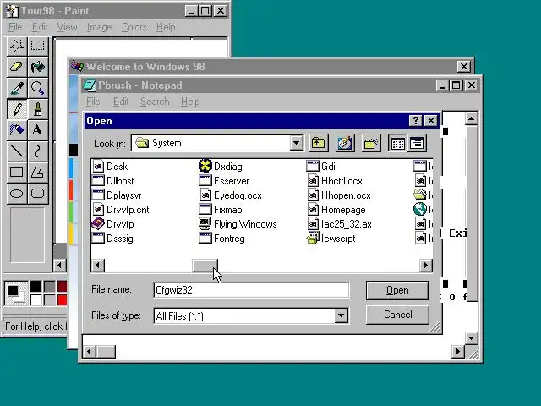
Task: Click the file list right scroll arrow
Action: pos(426,265)
